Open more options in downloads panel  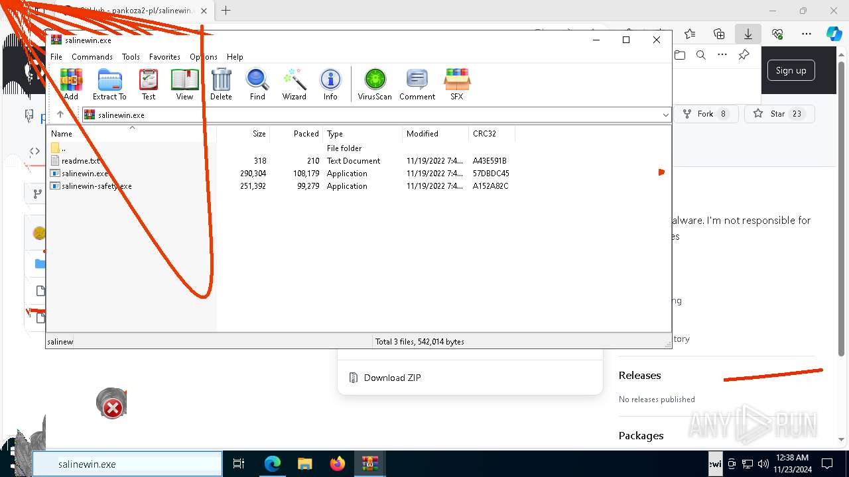pyautogui.click(x=722, y=55)
